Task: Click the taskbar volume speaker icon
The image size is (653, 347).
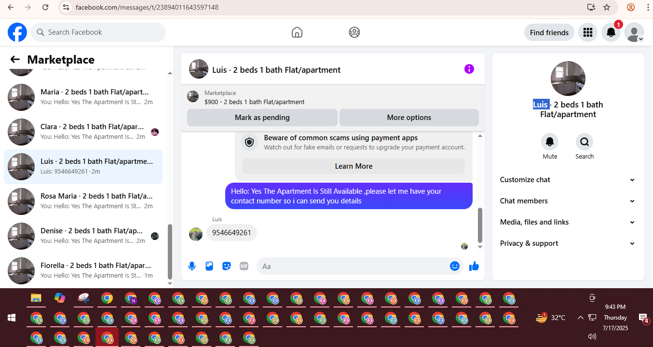Action: click(592, 336)
